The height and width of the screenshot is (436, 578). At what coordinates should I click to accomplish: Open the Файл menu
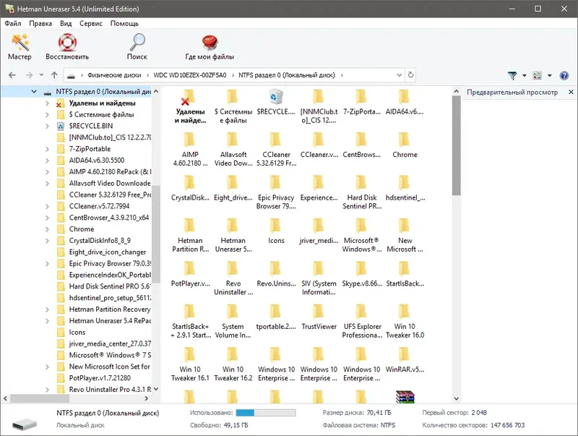[13, 23]
